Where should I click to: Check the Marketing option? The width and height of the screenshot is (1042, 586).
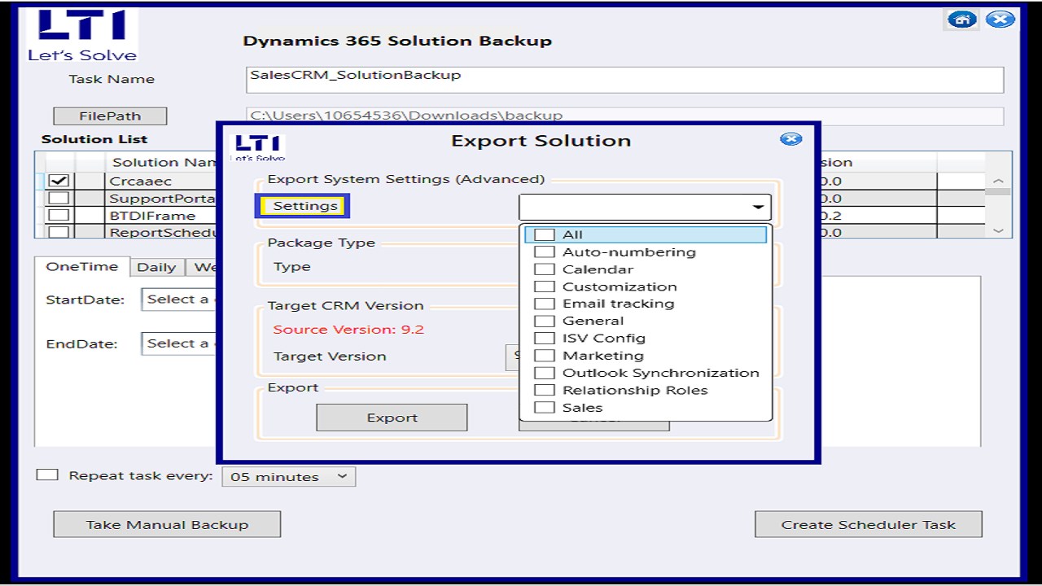(545, 356)
